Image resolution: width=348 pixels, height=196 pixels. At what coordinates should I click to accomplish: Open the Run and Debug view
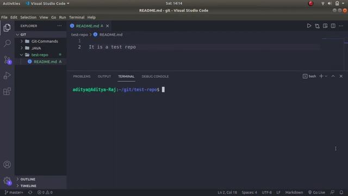click(x=7, y=76)
